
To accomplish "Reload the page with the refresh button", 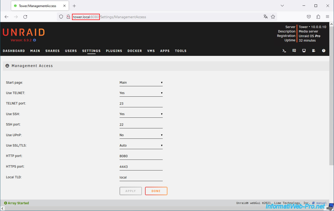I will (x=25, y=17).
